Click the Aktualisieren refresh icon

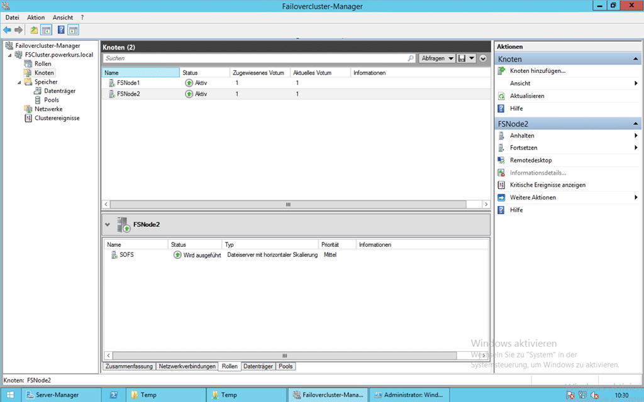(x=501, y=96)
